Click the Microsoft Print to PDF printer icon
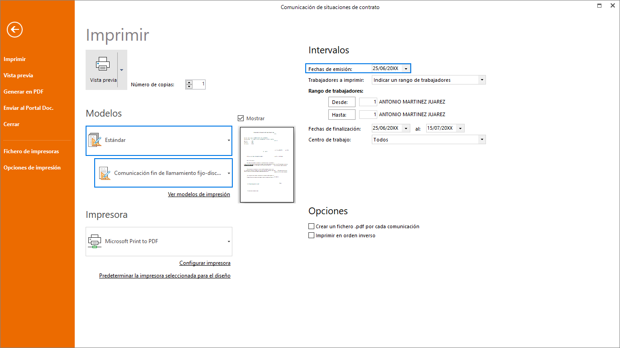Screen dimensions: 620x348 pyautogui.click(x=94, y=241)
